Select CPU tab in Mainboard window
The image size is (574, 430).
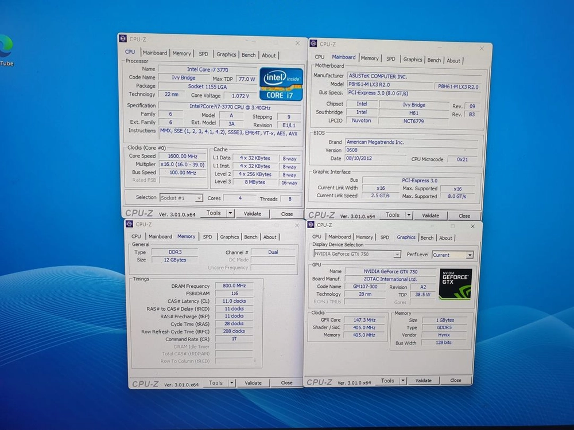(x=320, y=57)
